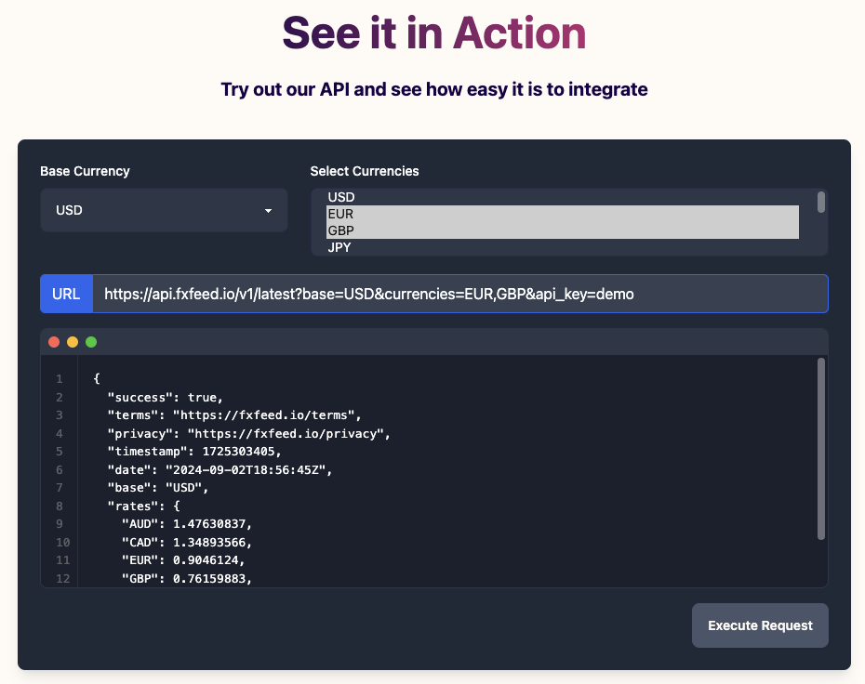Click the Select Currencies list scrollbar

(x=820, y=203)
